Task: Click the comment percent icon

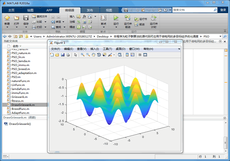Action: pyautogui.click(x=79, y=22)
